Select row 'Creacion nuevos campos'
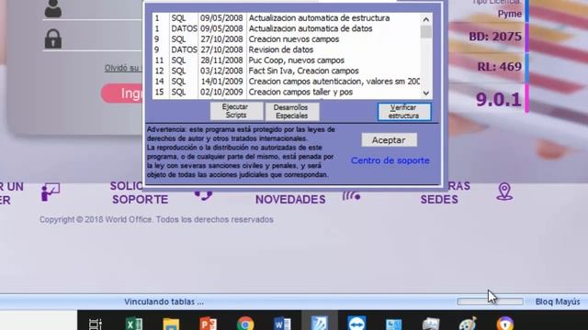Image resolution: width=588 pixels, height=330 pixels. (x=286, y=38)
